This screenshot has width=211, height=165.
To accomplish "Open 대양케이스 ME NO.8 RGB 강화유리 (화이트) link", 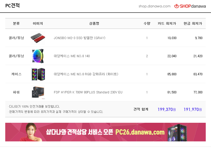I will pyautogui.click(x=86, y=74).
